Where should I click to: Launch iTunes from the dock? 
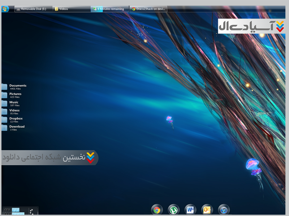(x=224, y=210)
